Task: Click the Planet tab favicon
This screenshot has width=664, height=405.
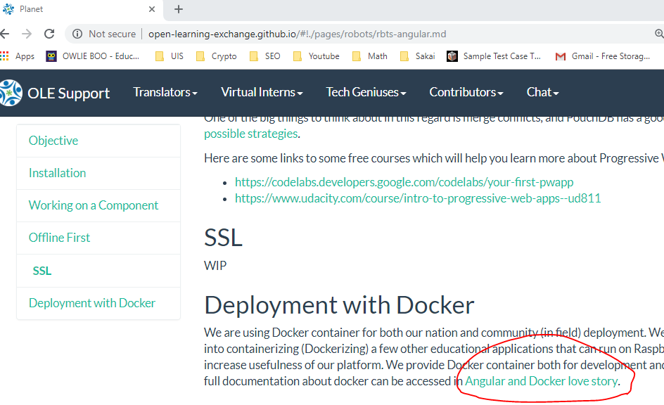Action: 8,9
